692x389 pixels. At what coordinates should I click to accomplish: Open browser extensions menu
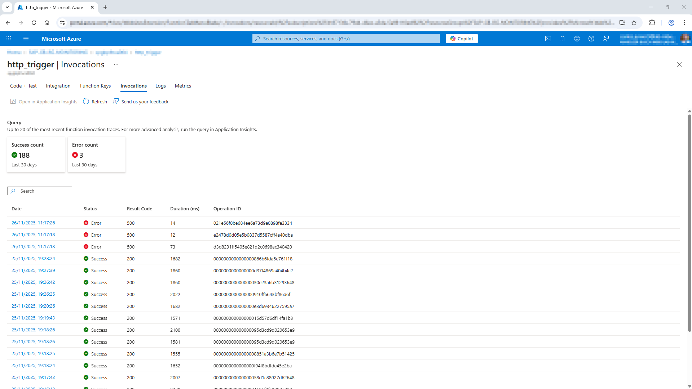652,23
